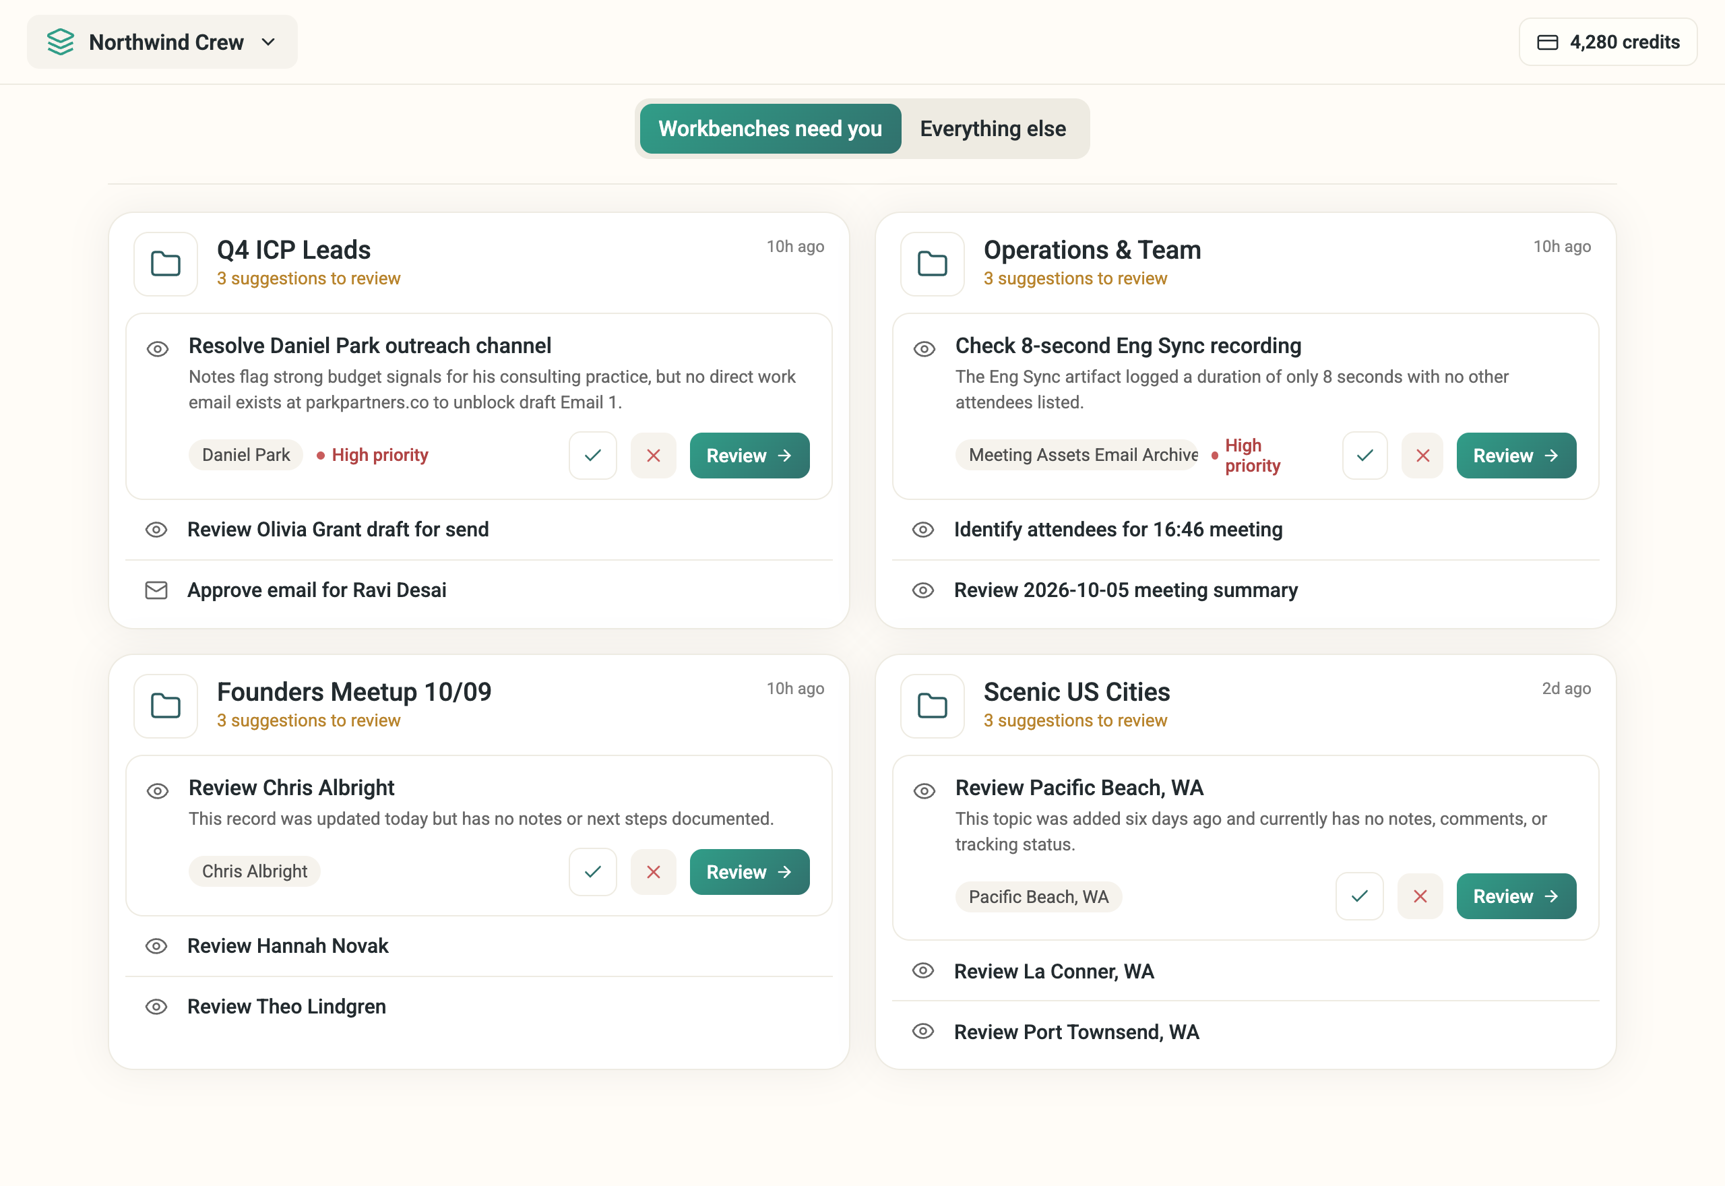Image resolution: width=1725 pixels, height=1186 pixels.
Task: Expand the Review La Conner, WA row
Action: pos(1245,971)
